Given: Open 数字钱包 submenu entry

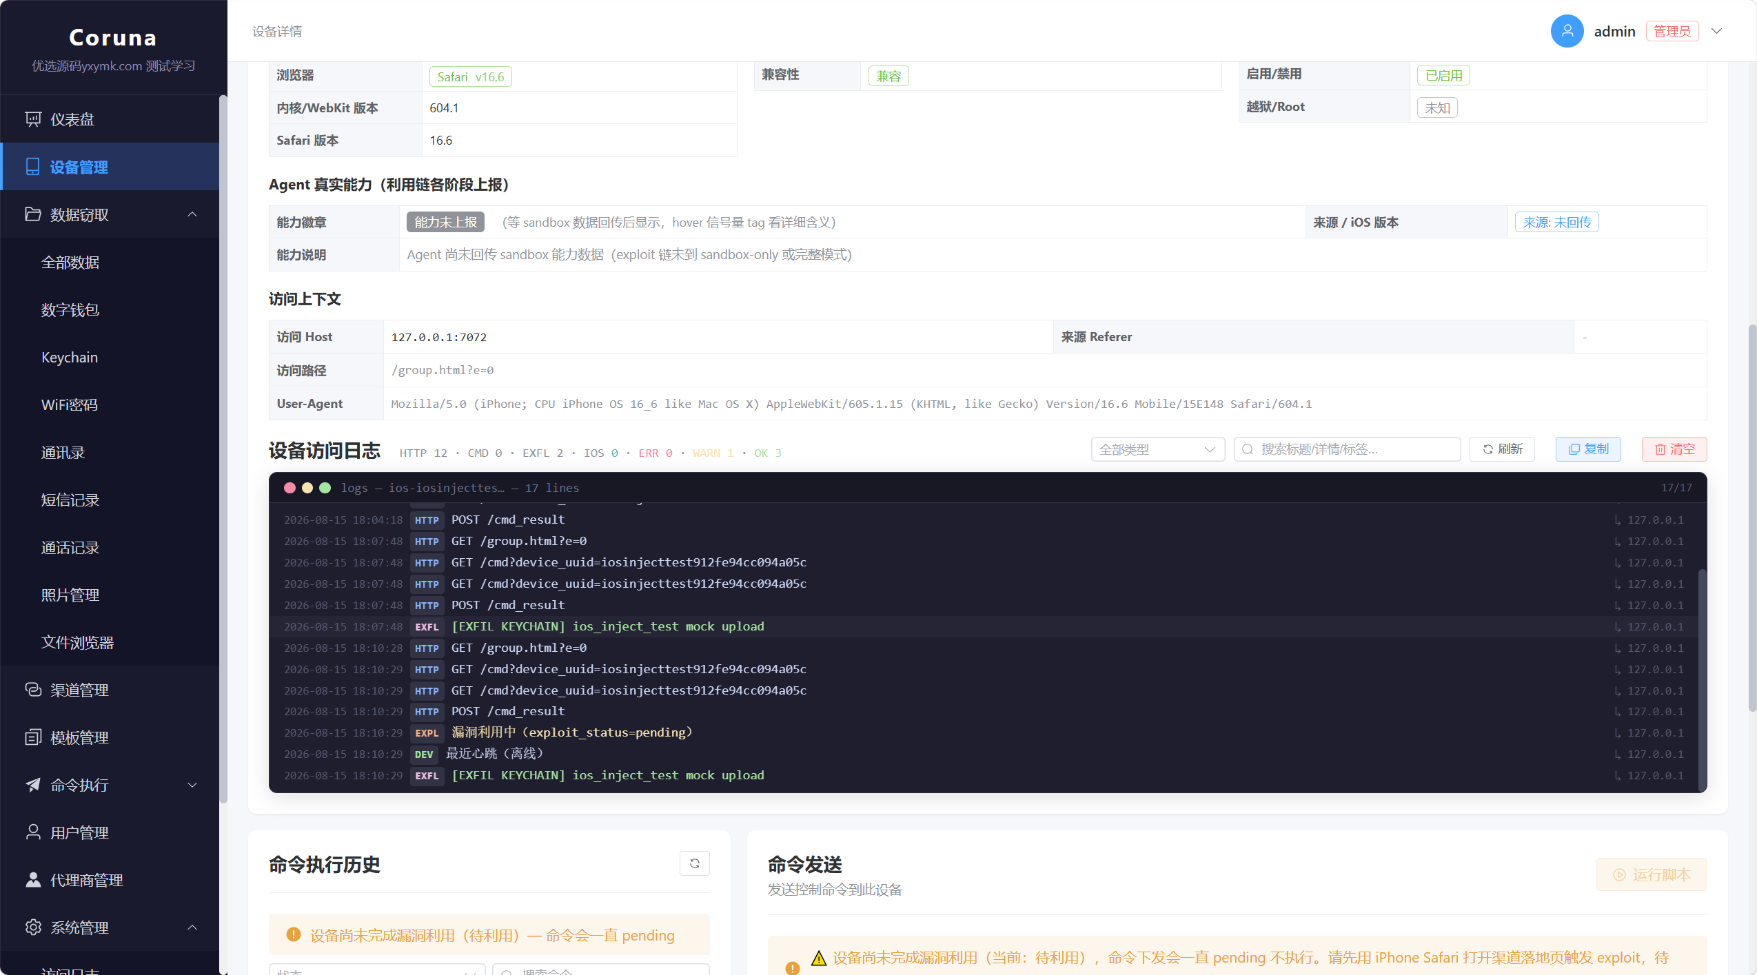Looking at the screenshot, I should click(x=110, y=309).
